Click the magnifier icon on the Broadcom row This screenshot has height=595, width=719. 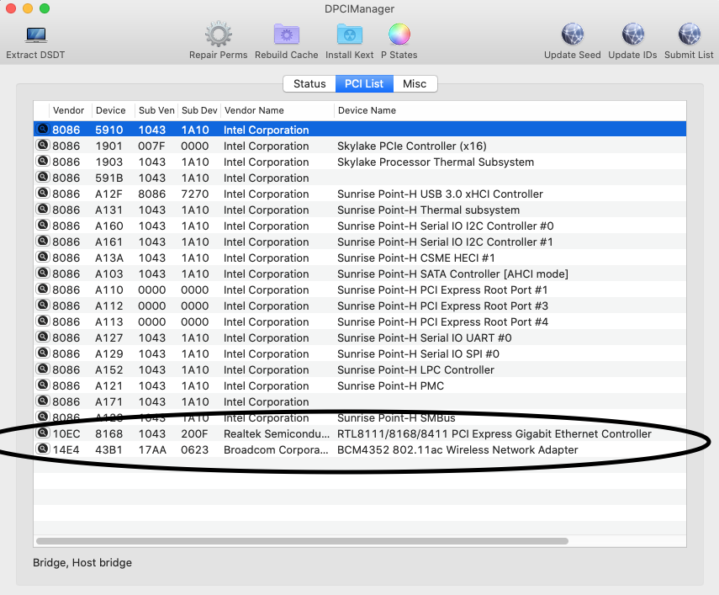(43, 449)
